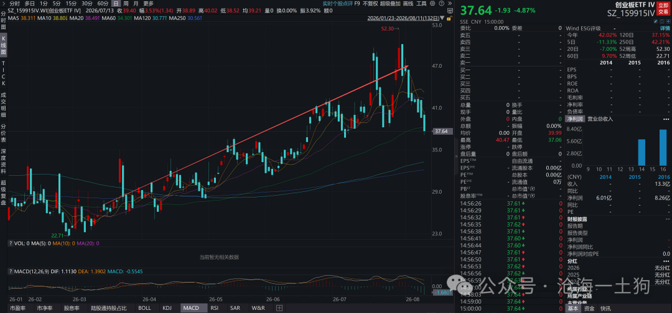Screen dimensions: 672x313
Task: Switch to KDJ indicator tab
Action: click(x=167, y=307)
